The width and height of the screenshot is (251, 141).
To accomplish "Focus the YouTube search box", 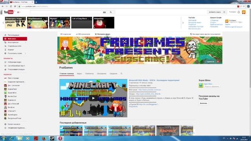I will point(65,12).
